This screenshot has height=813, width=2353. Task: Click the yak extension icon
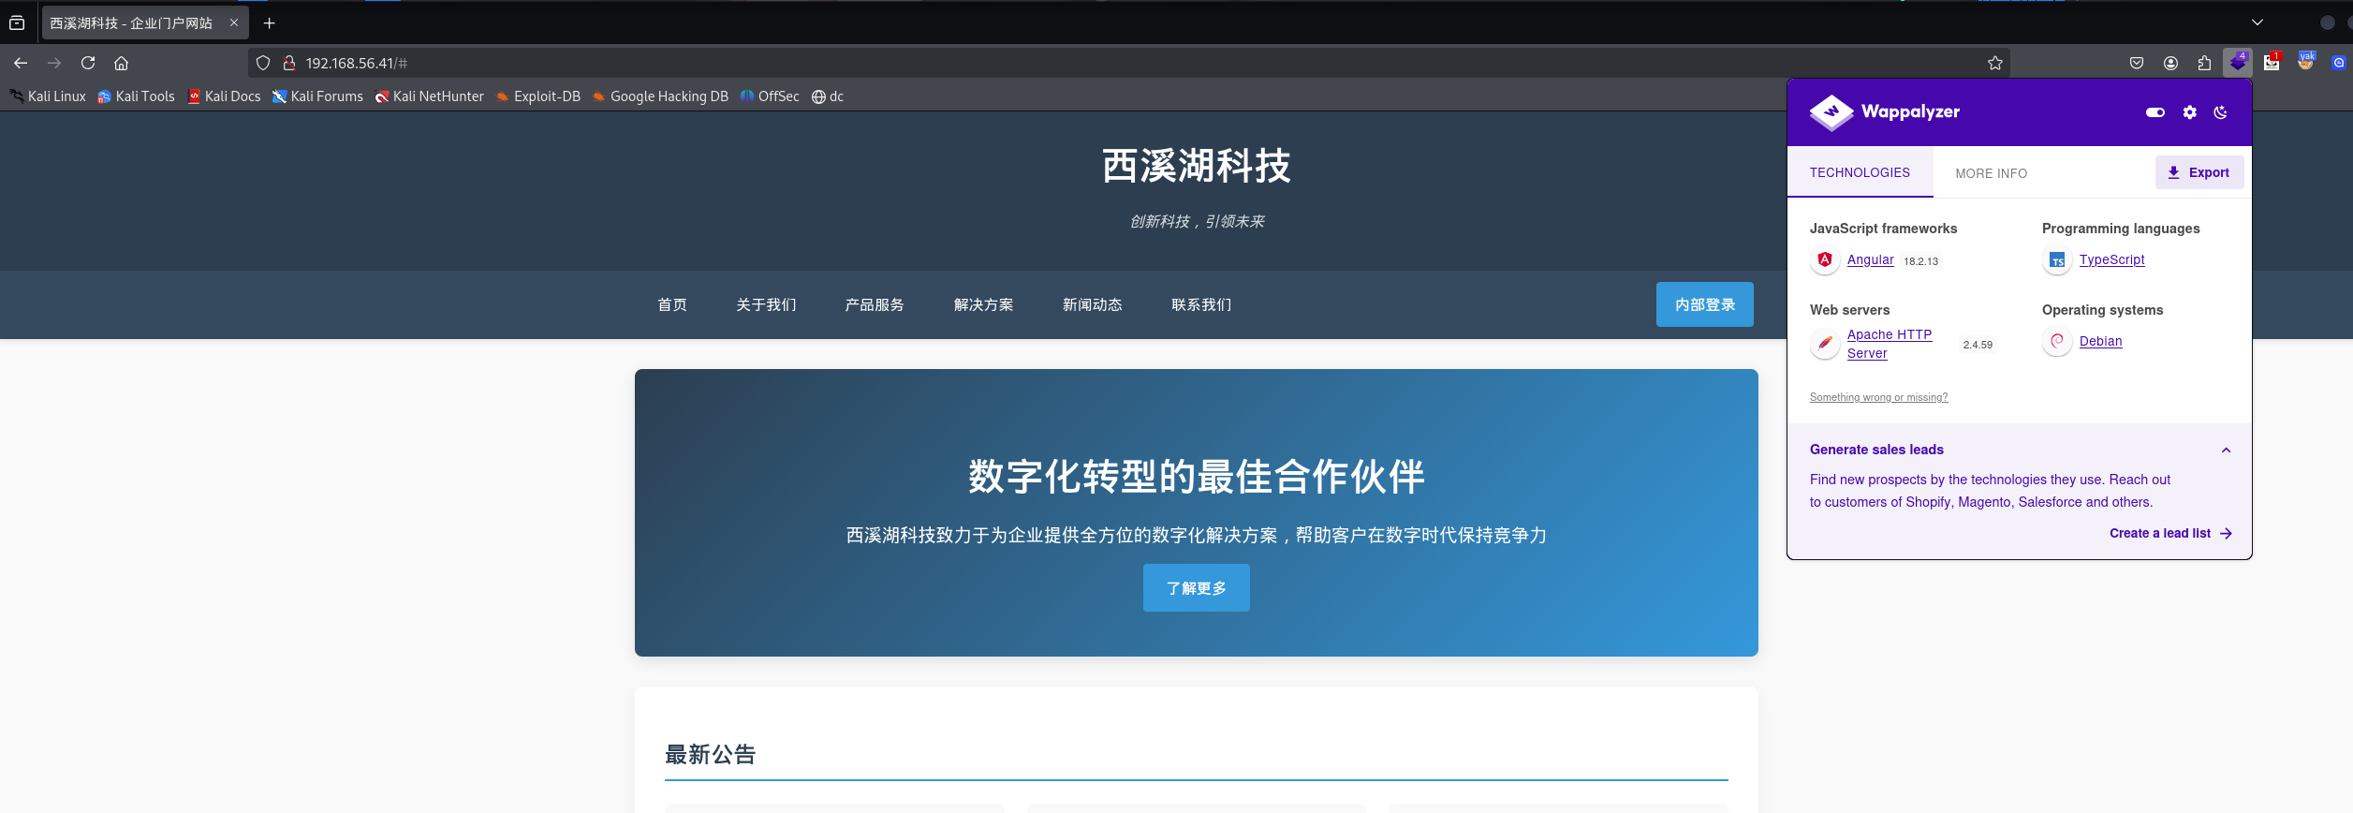(x=2305, y=63)
